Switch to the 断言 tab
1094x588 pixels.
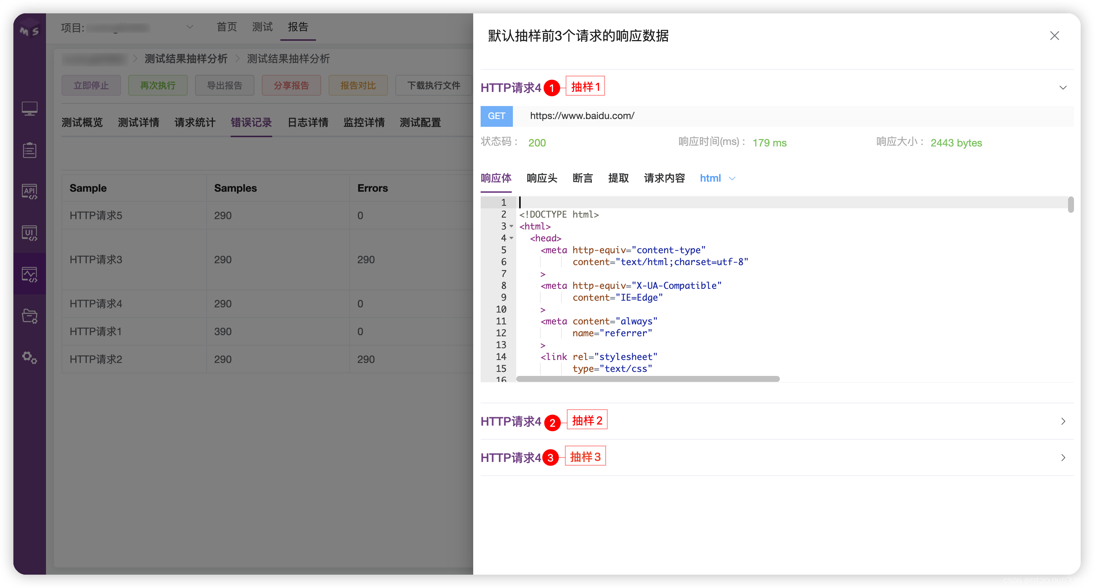[x=582, y=178]
